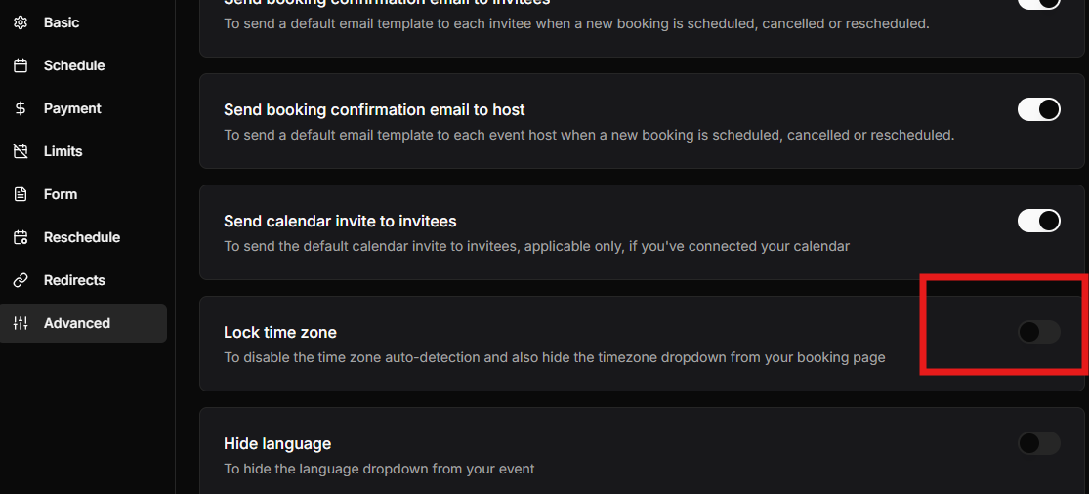This screenshot has height=494, width=1089.
Task: Click the Basic gear icon
Action: pos(21,22)
